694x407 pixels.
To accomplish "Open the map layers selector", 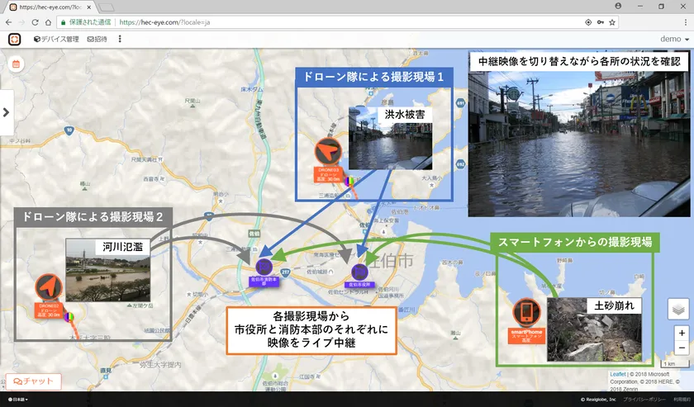I will 679,309.
